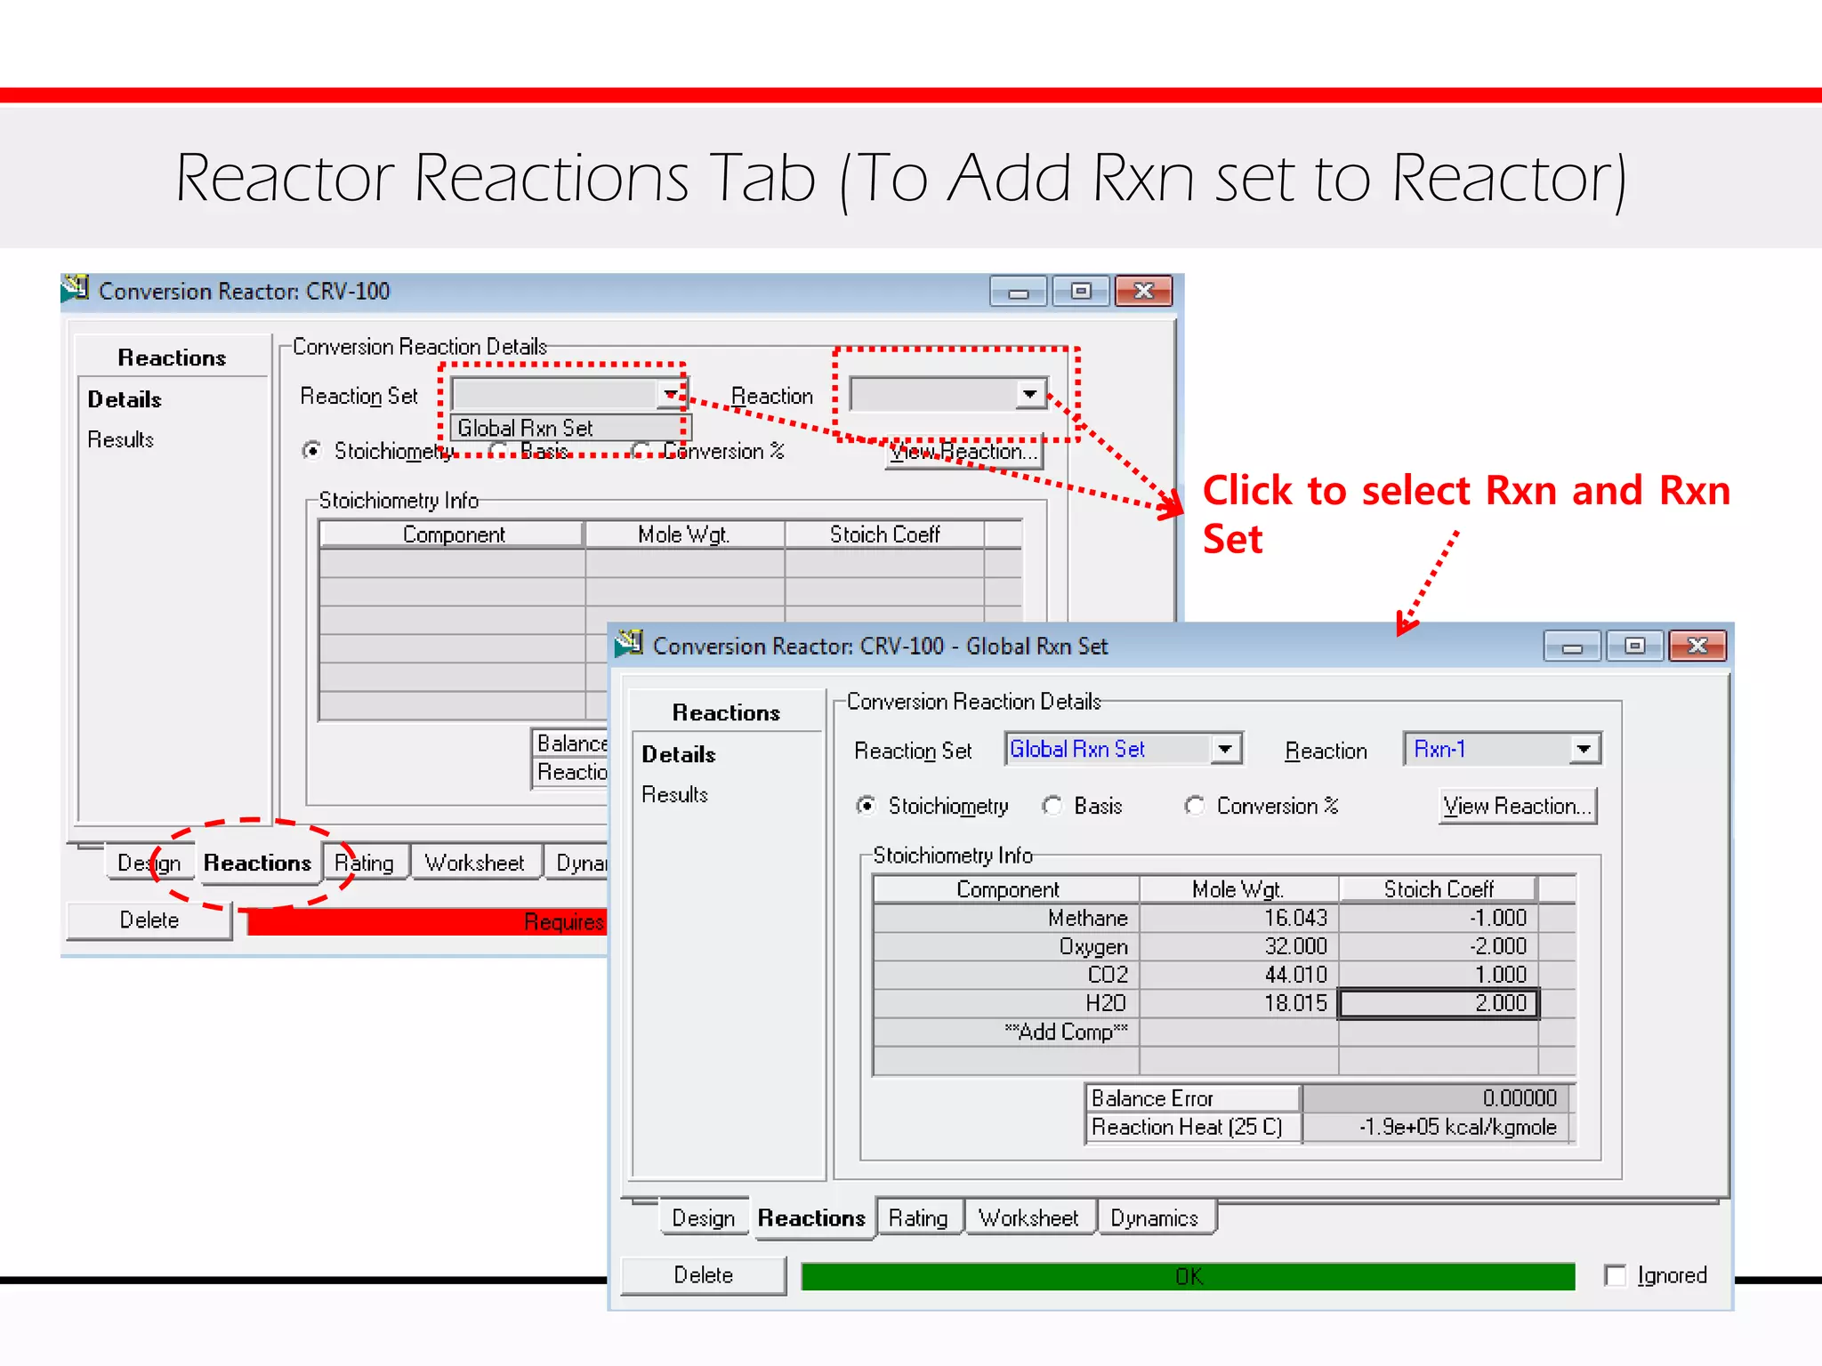Click the Reaction Heat value -1.9e+05 kcal/kgmole
This screenshot has width=1822, height=1366.
click(x=1435, y=1127)
